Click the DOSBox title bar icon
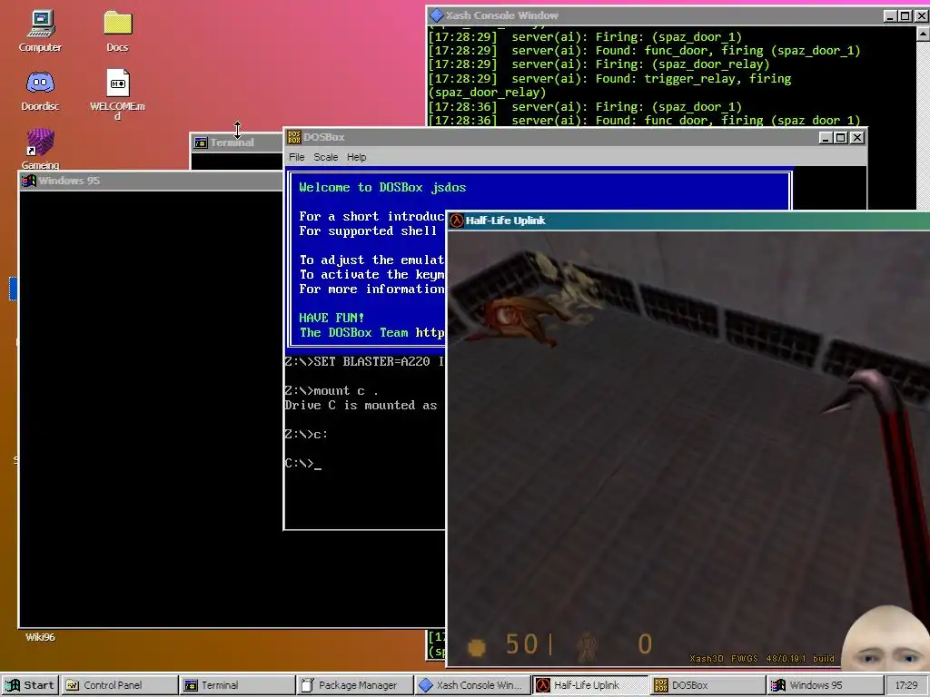Screen dimensions: 930x697 [294, 137]
